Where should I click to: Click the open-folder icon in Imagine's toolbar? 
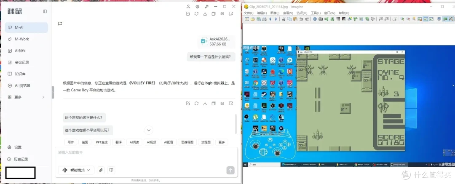coord(252,19)
